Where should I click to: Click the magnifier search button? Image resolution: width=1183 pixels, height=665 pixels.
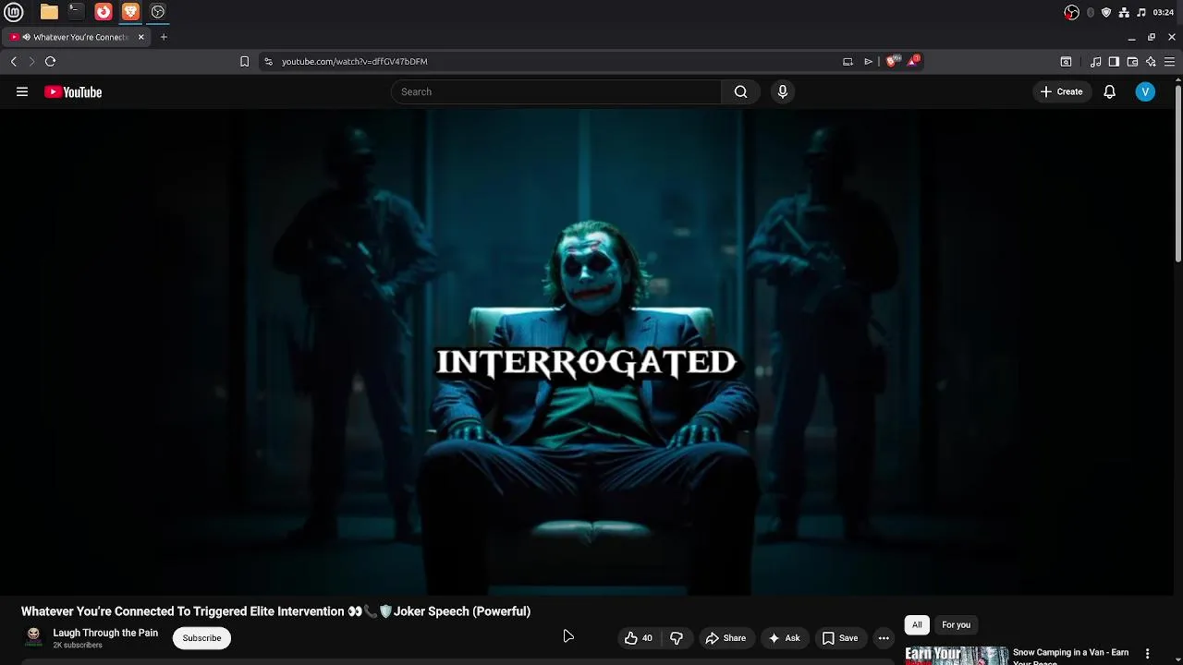pyautogui.click(x=740, y=91)
